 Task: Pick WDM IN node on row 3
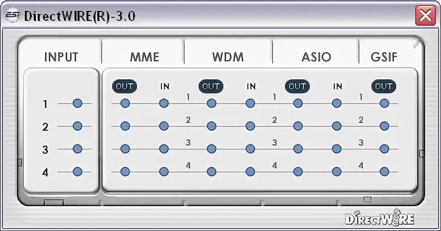(250, 149)
